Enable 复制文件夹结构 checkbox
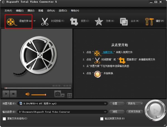The width and height of the screenshot is (167, 127). 4,119
